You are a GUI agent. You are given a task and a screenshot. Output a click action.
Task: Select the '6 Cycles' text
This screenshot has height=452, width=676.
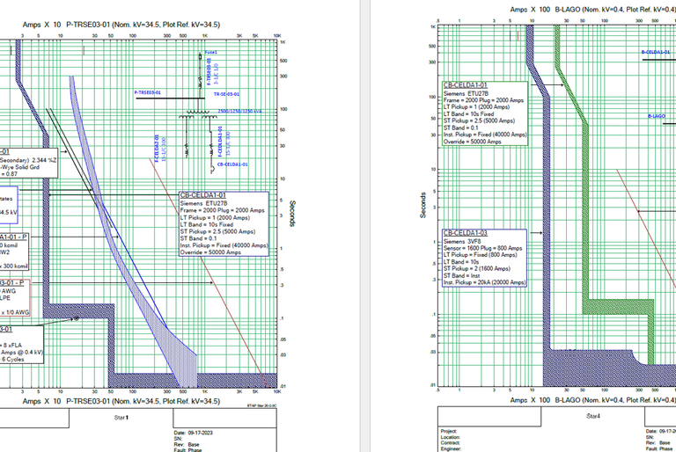(x=13, y=359)
